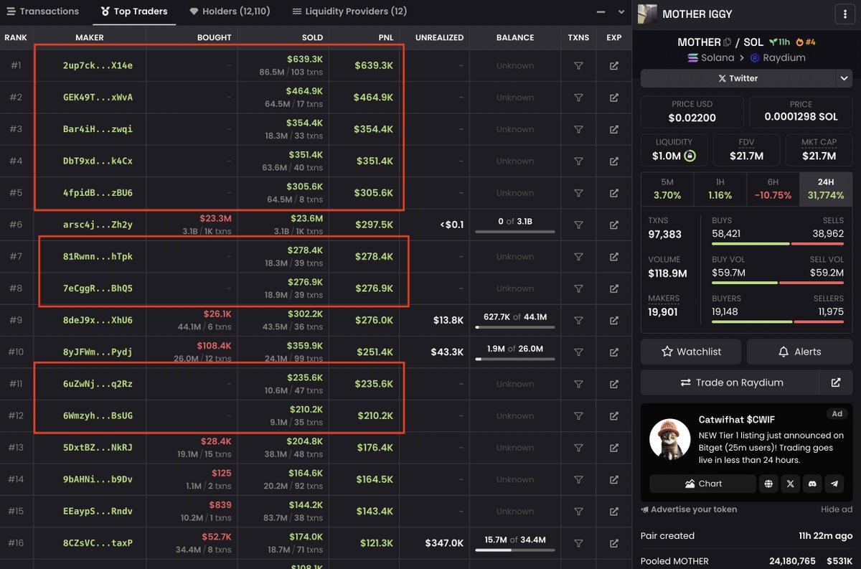
Task: Open explorer link for 4fpidB...zBU6
Action: click(x=614, y=193)
